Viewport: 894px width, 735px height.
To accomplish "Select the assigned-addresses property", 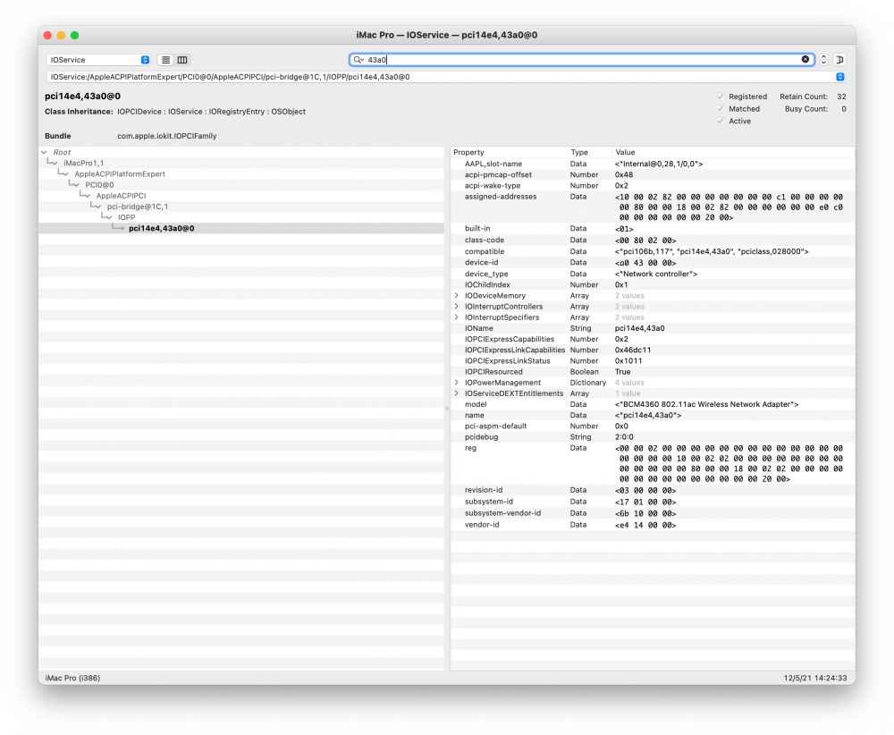I will point(653,207).
